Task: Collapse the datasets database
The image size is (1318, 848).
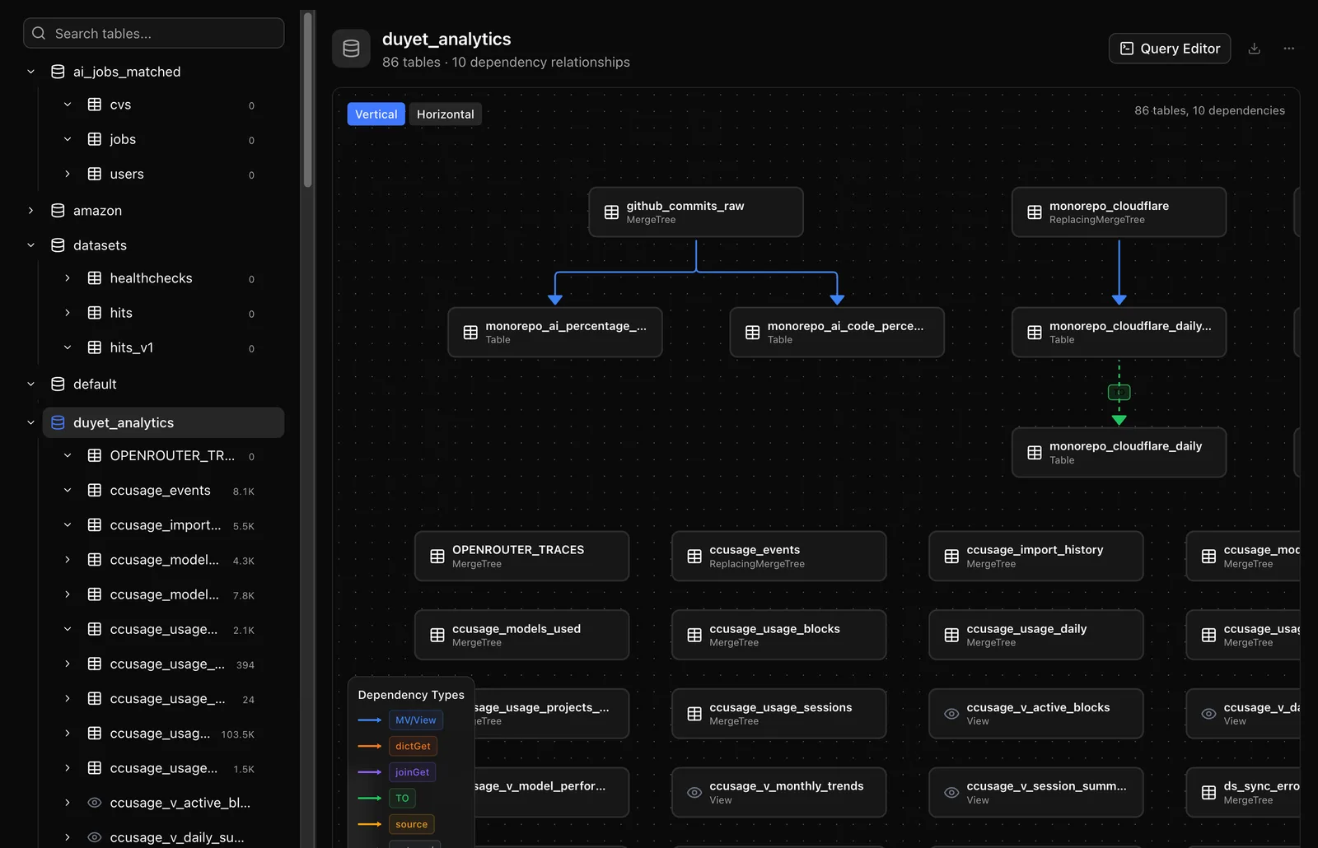Action: (30, 245)
